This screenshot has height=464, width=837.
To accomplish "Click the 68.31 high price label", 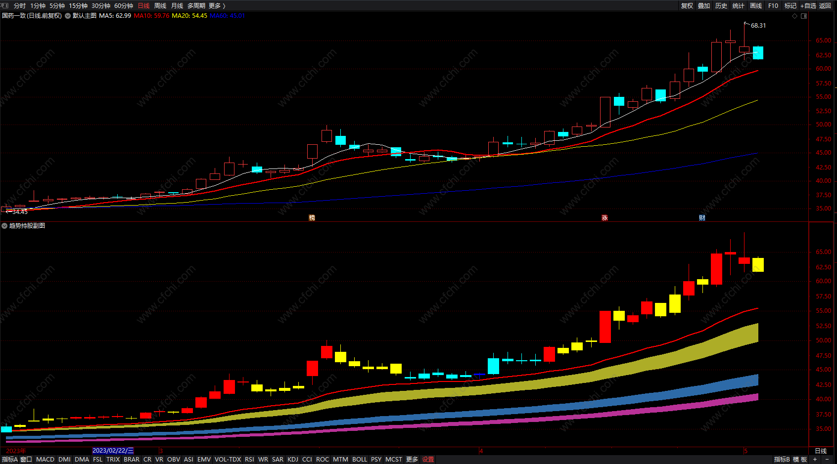I will pos(758,26).
